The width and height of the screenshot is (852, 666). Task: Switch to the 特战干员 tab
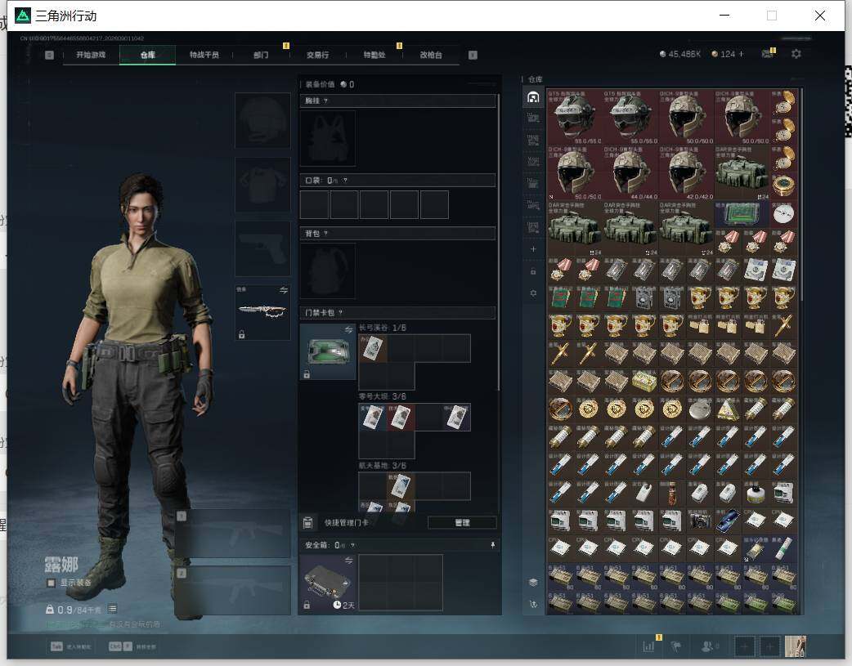point(204,55)
